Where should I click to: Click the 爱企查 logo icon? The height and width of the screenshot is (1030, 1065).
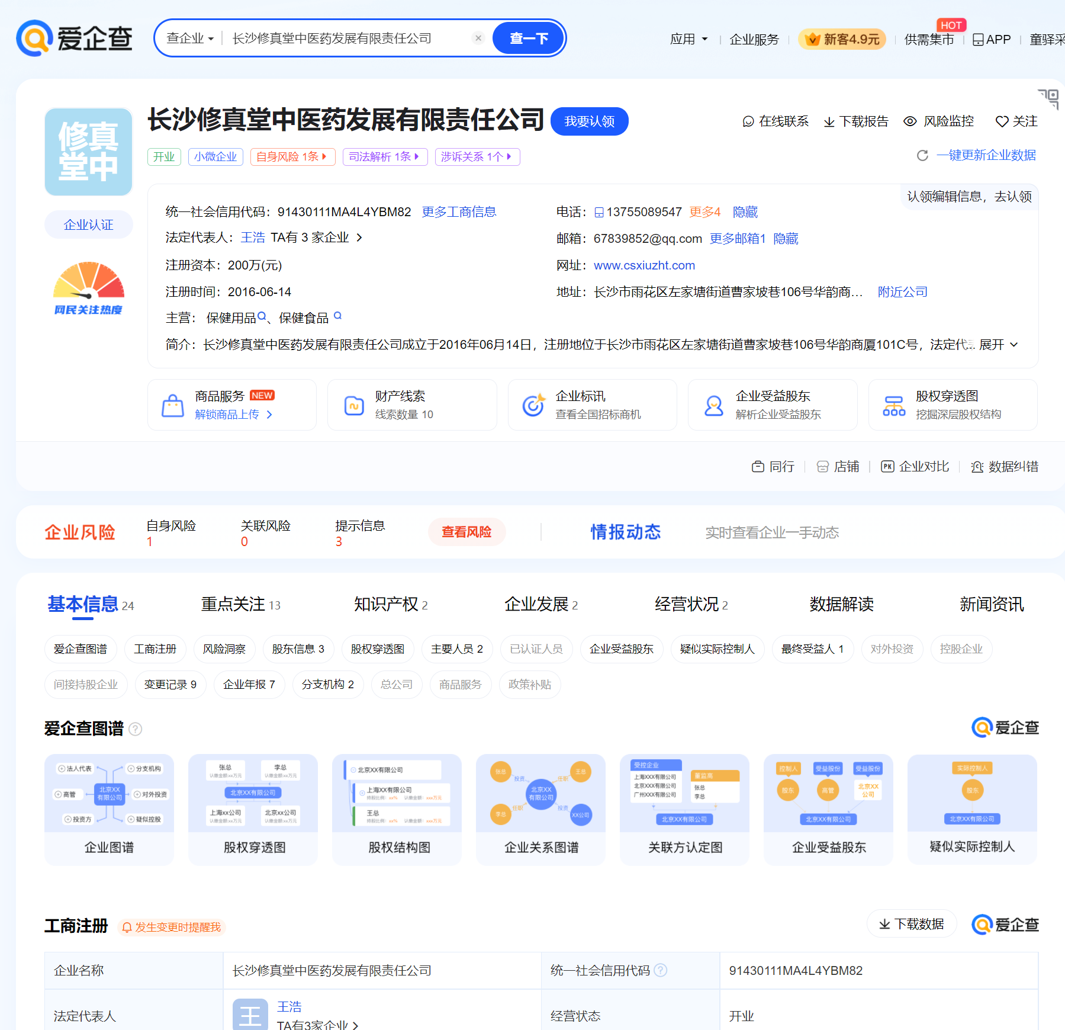pos(33,37)
